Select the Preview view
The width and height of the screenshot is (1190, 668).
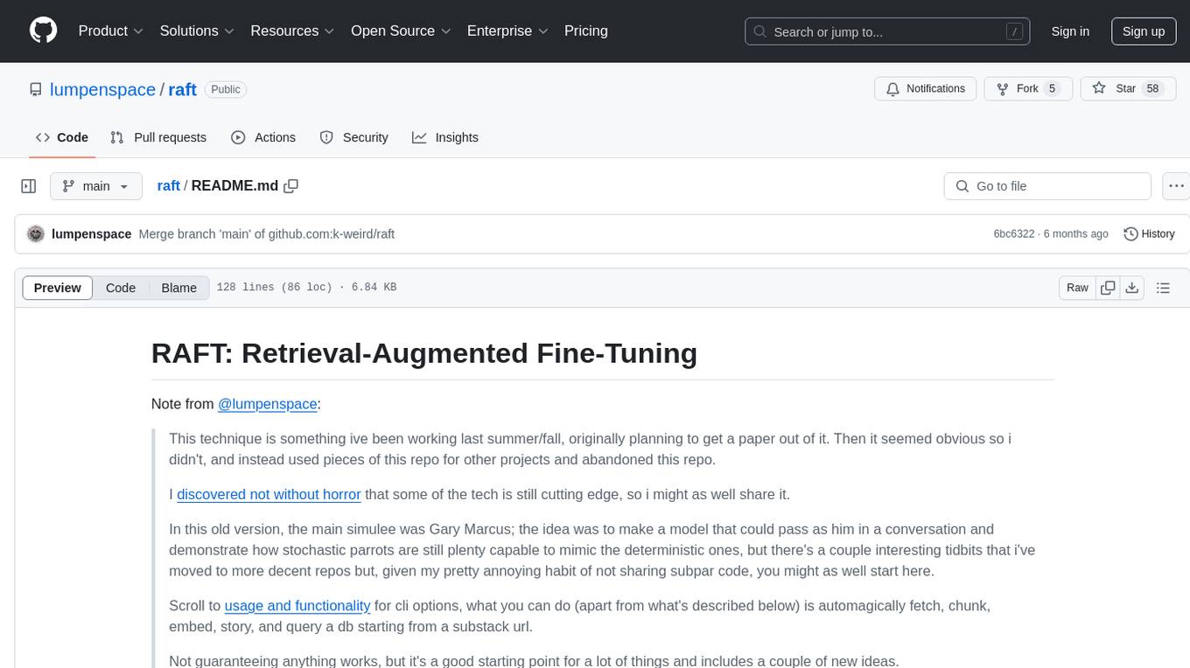58,288
